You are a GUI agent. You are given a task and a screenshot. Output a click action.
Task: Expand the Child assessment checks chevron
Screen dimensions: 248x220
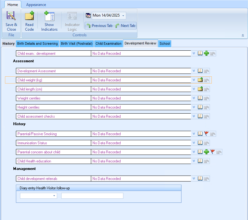click(194, 116)
